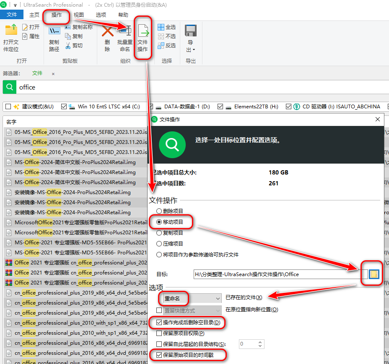Switch to the 选项 ribbon tab
The width and height of the screenshot is (389, 364).
tap(101, 15)
